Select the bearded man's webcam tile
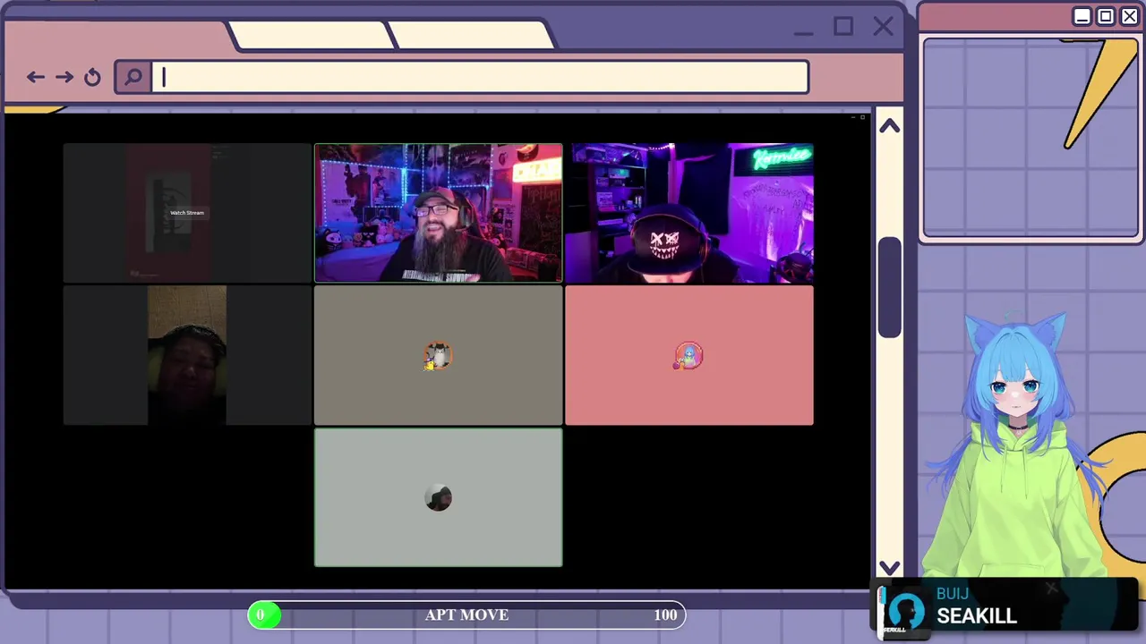This screenshot has height=644, width=1146. tap(438, 213)
